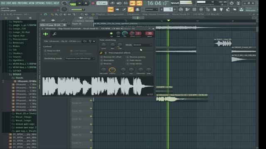The height and width of the screenshot is (149, 266).
Task: Open the TOOLS menu
Action: pos(49,3)
